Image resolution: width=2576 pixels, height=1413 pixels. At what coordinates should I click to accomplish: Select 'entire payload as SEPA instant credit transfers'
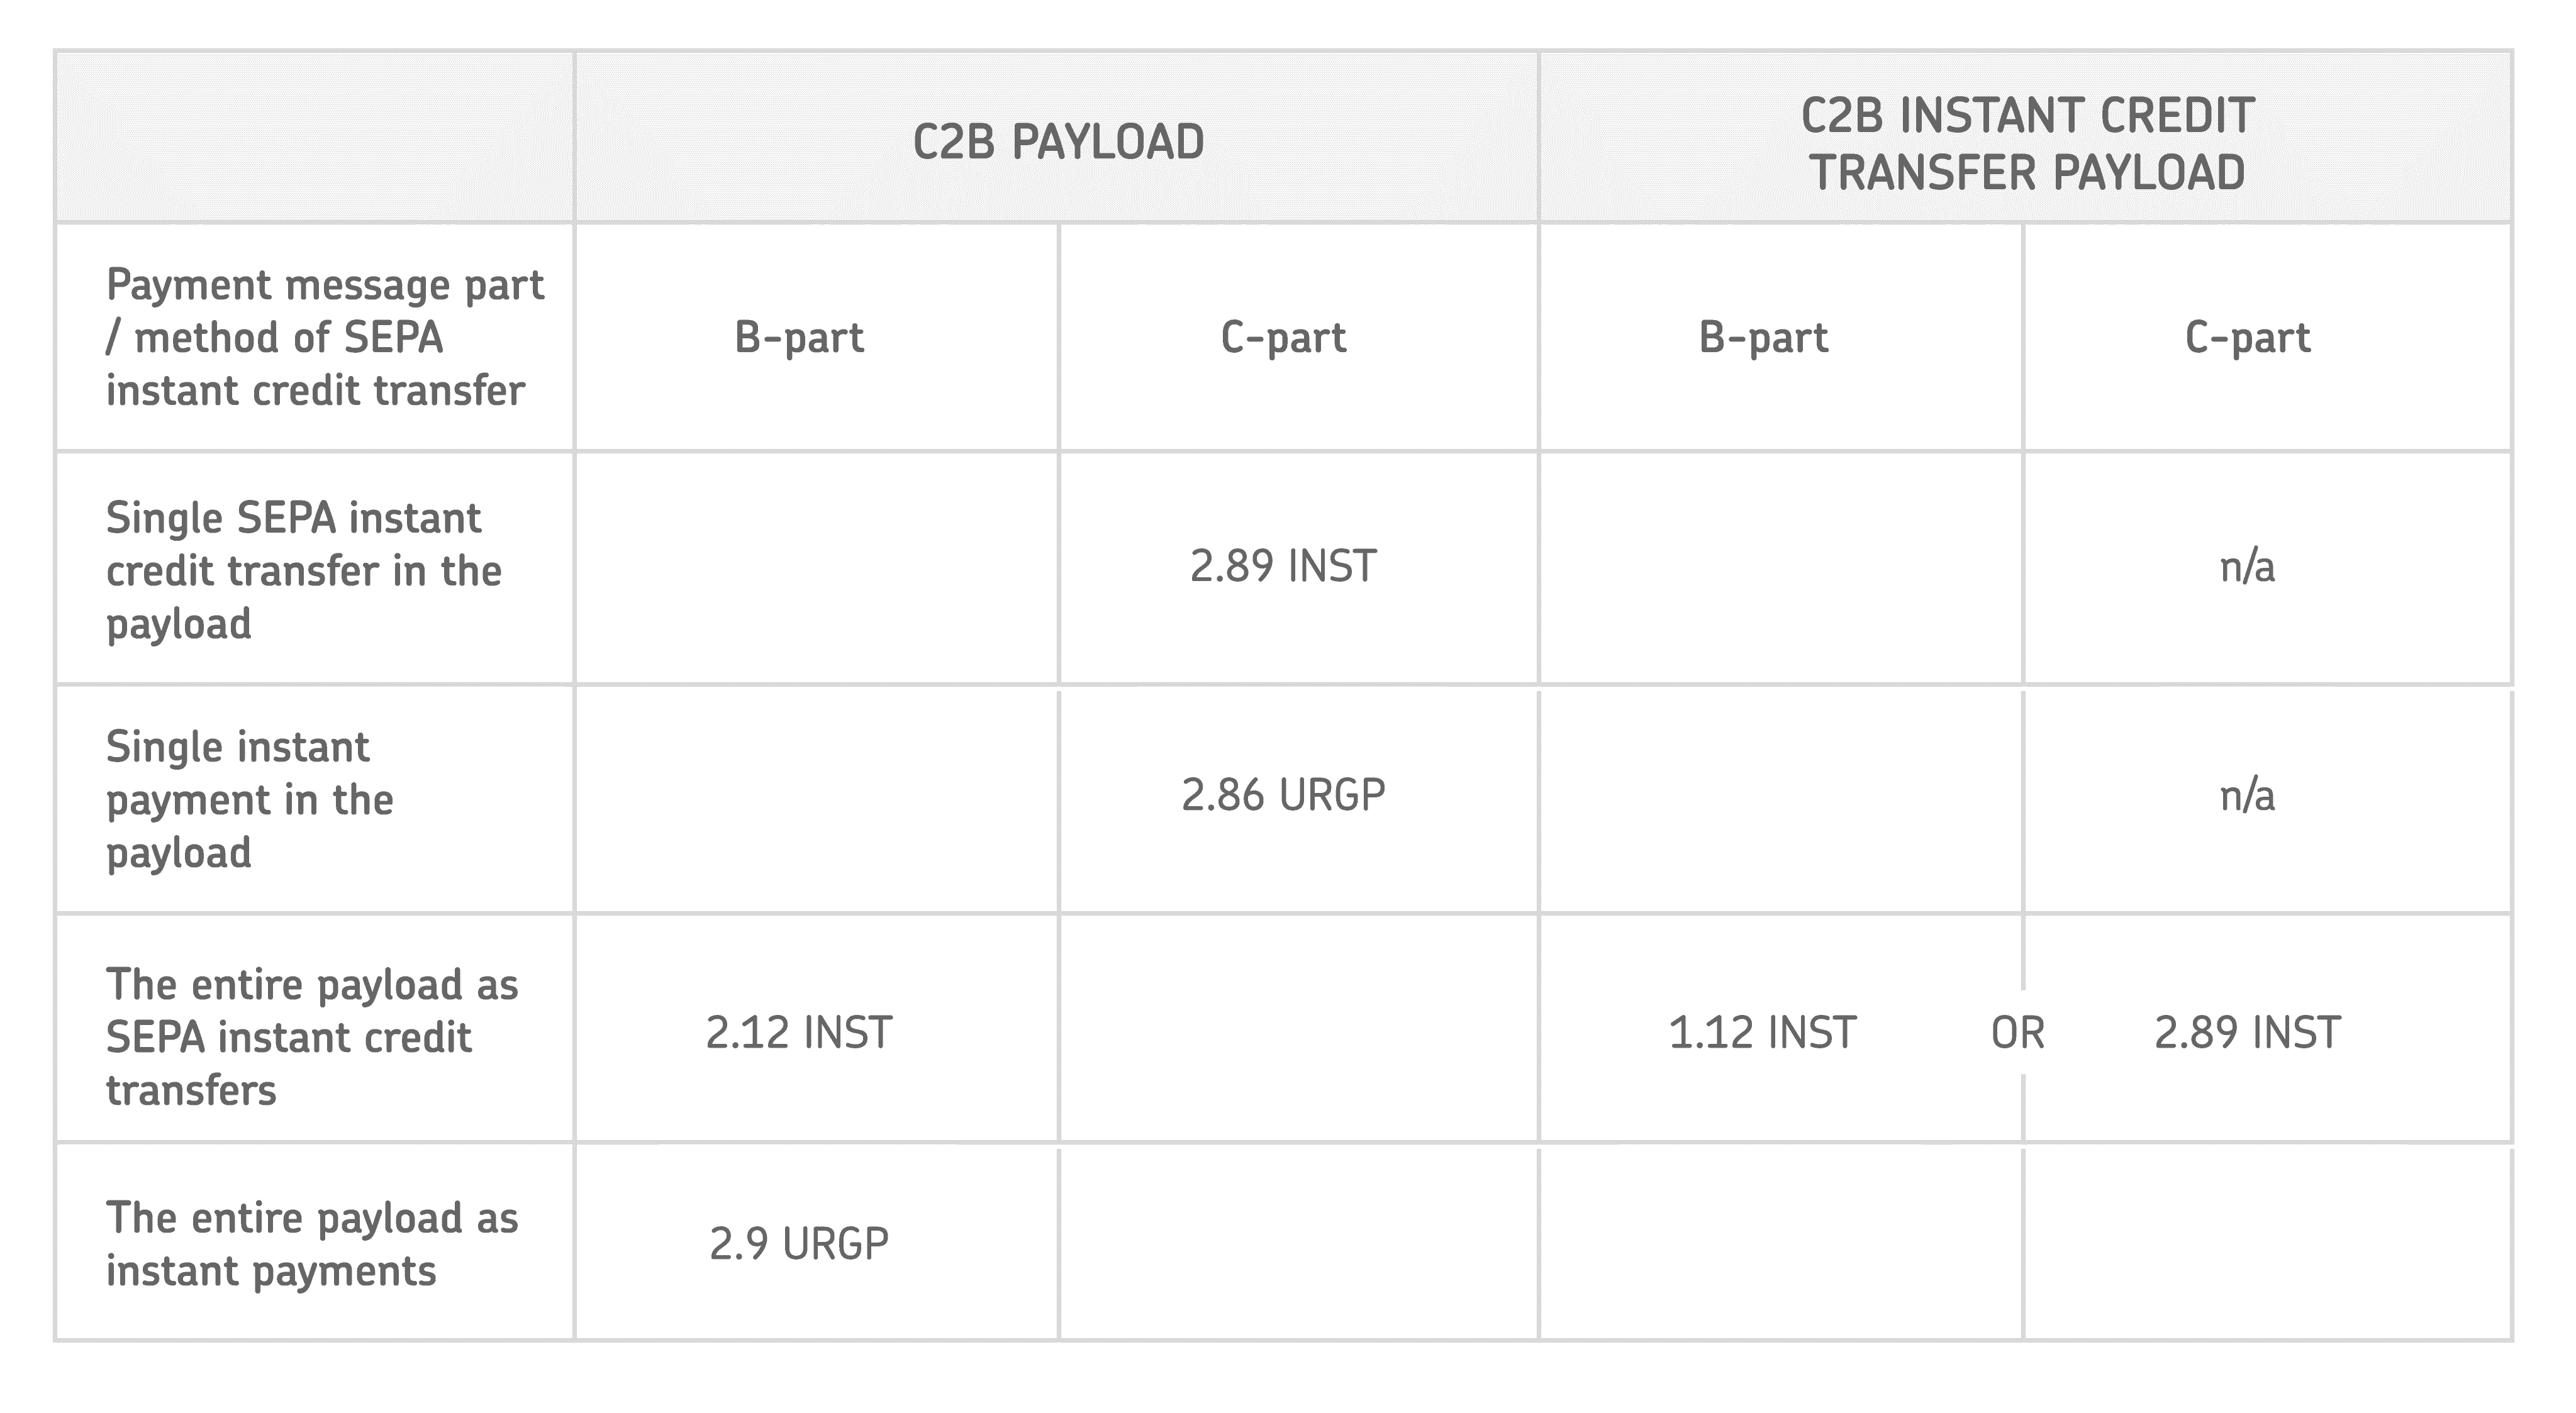pos(311,1037)
